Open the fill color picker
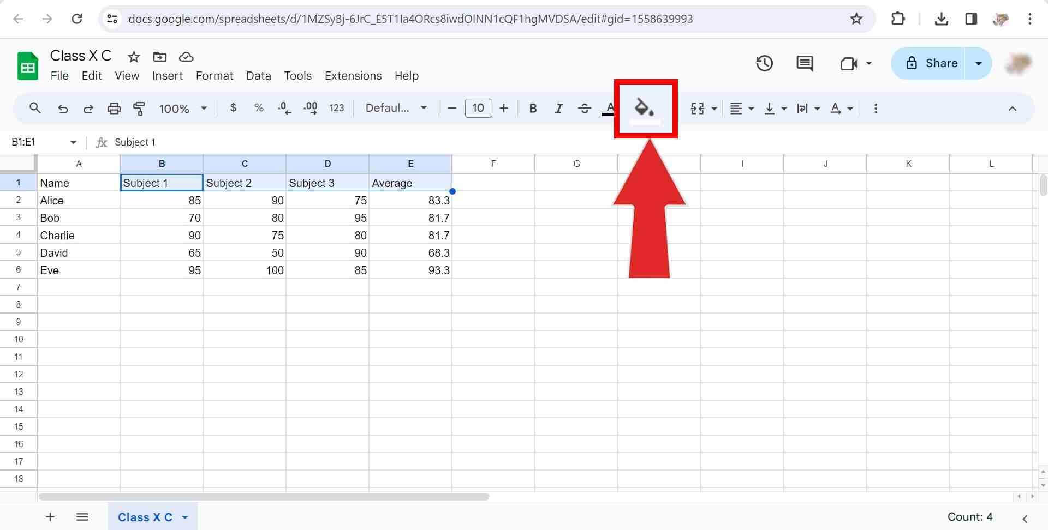1048x530 pixels. coord(646,107)
